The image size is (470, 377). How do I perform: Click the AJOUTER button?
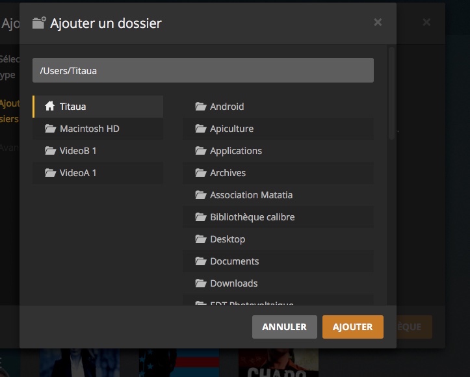pyautogui.click(x=353, y=327)
